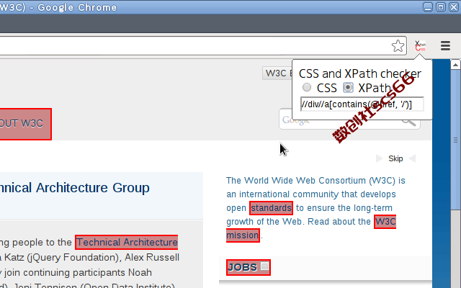Click the scrollbar up arrow
Image resolution: width=461 pixels, height=288 pixels.
(455, 65)
